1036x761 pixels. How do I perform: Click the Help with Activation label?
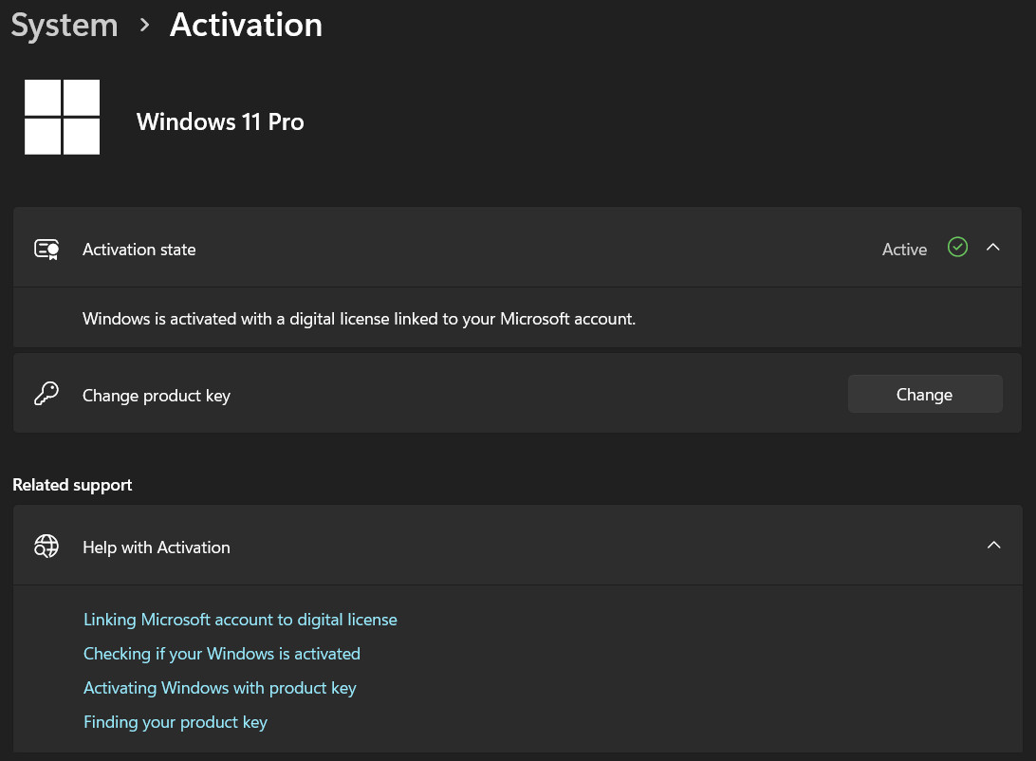point(156,547)
